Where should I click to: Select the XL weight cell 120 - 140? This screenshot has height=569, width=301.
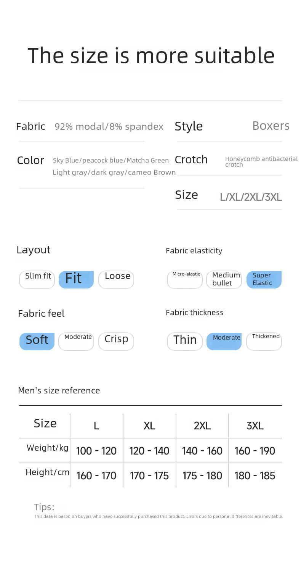coord(149,451)
